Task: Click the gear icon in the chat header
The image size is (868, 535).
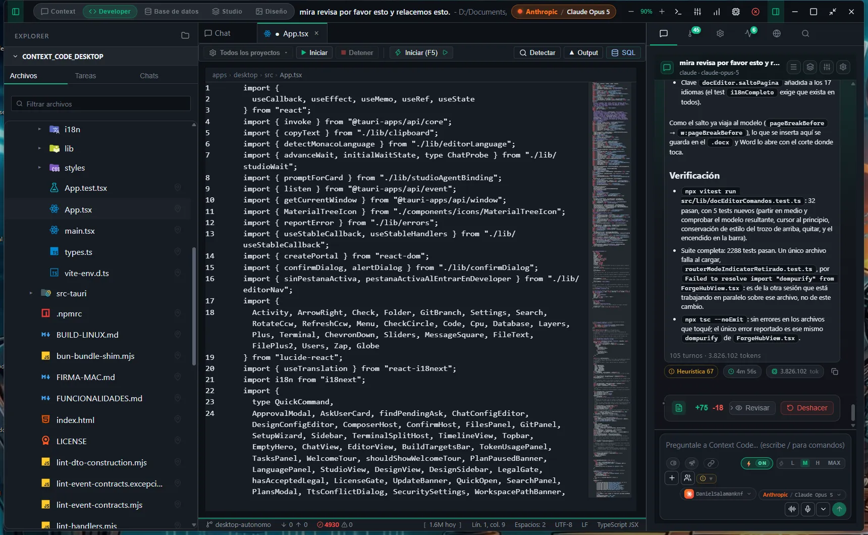Action: click(x=843, y=67)
